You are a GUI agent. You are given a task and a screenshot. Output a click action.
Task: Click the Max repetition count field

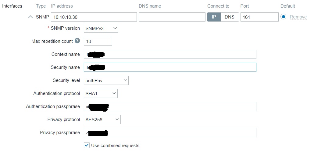tap(98, 41)
